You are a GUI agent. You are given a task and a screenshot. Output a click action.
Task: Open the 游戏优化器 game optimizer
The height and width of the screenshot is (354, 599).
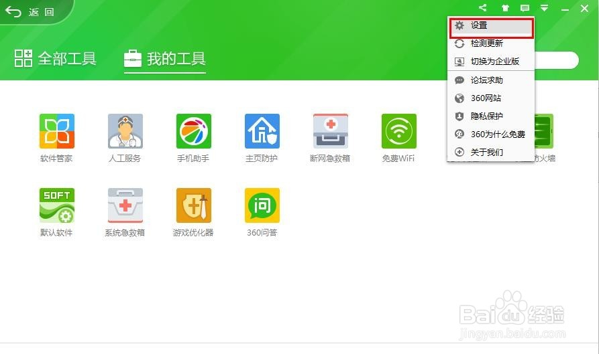click(193, 205)
